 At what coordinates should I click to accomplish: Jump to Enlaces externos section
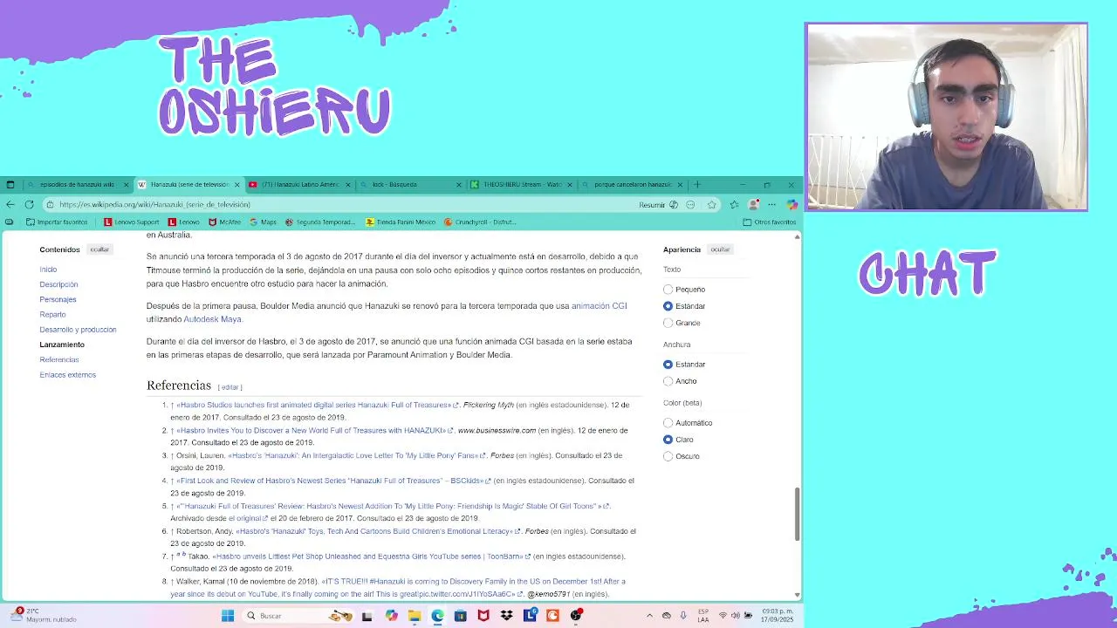pyautogui.click(x=67, y=375)
